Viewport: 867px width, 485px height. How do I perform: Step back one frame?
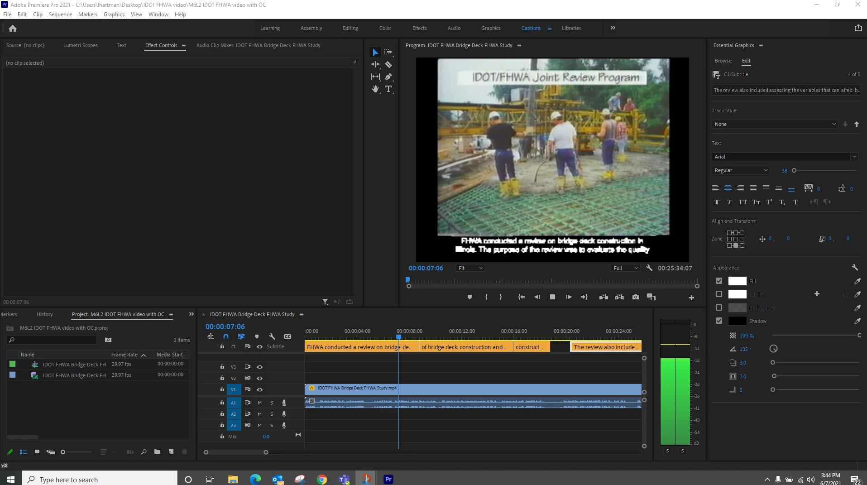(x=537, y=297)
